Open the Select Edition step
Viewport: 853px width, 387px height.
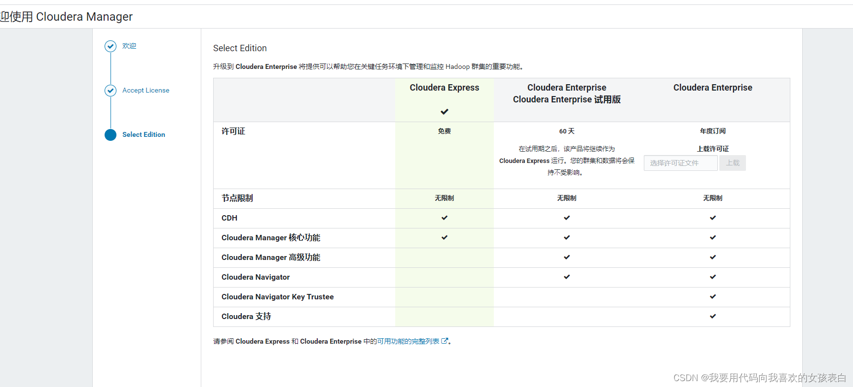[144, 134]
